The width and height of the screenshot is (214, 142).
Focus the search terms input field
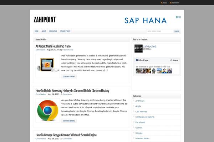tap(160, 31)
